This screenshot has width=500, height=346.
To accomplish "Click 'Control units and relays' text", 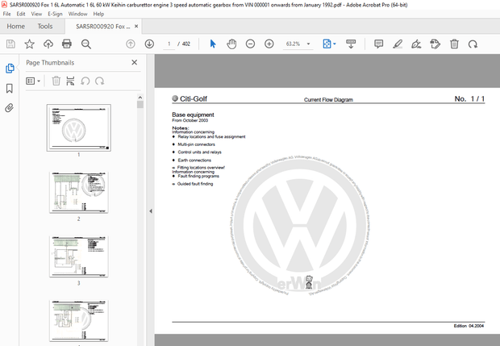I will pos(199,152).
